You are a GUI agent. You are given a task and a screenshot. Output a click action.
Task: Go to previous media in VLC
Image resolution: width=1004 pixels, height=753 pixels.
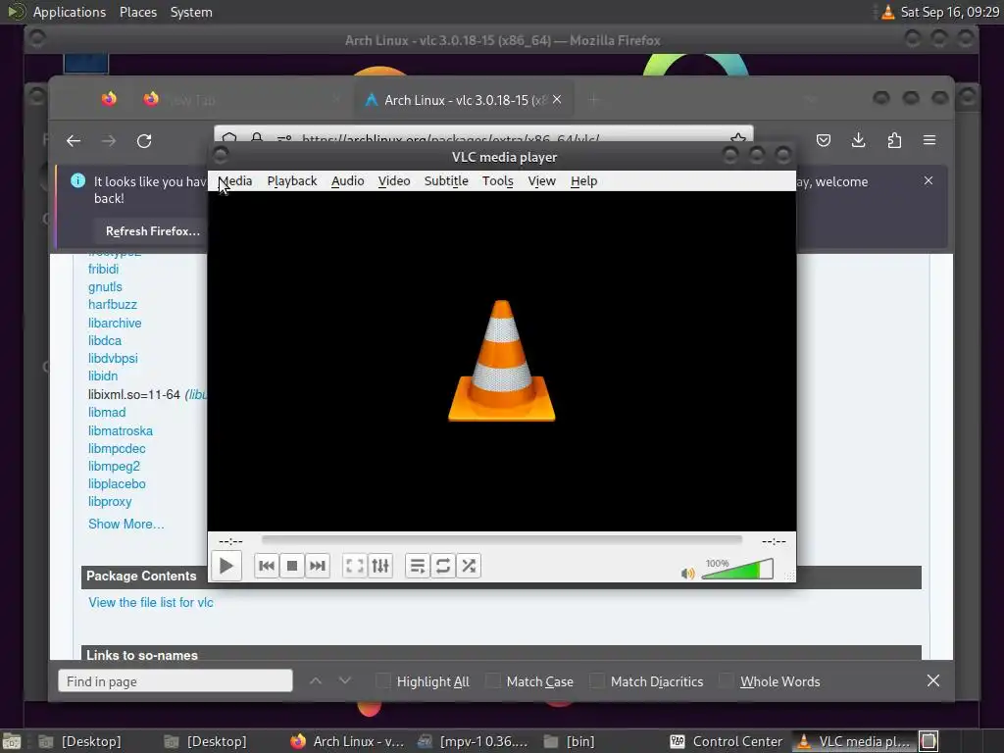[267, 566]
